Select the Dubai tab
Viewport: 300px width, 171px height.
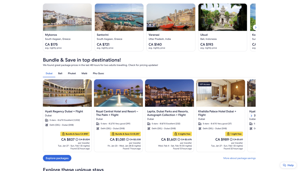(x=49, y=74)
